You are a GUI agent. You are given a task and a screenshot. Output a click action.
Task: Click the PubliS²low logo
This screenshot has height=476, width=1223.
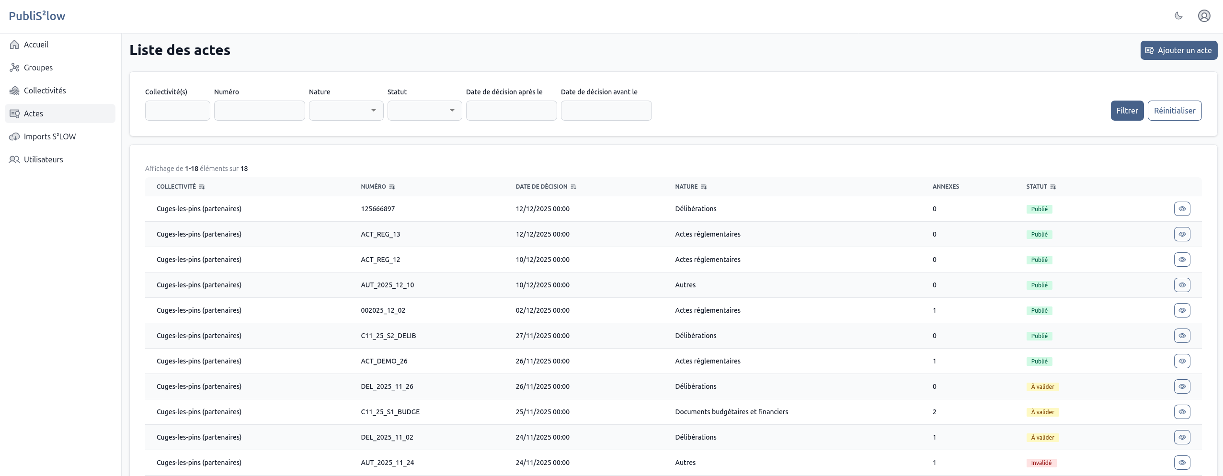pos(37,16)
